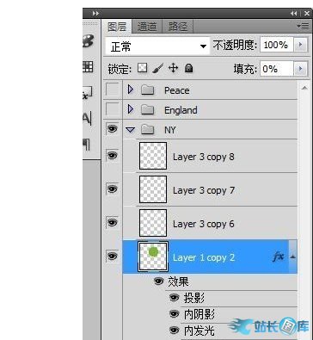Image resolution: width=313 pixels, height=340 pixels.
Task: Hide Layer 1 copy 2 eye icon
Action: pyautogui.click(x=113, y=256)
